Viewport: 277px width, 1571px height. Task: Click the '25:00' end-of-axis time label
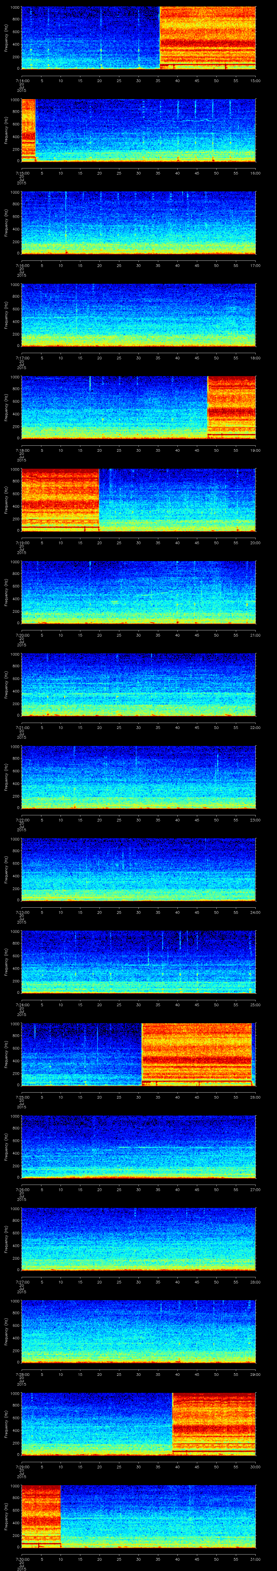[x=255, y=1005]
